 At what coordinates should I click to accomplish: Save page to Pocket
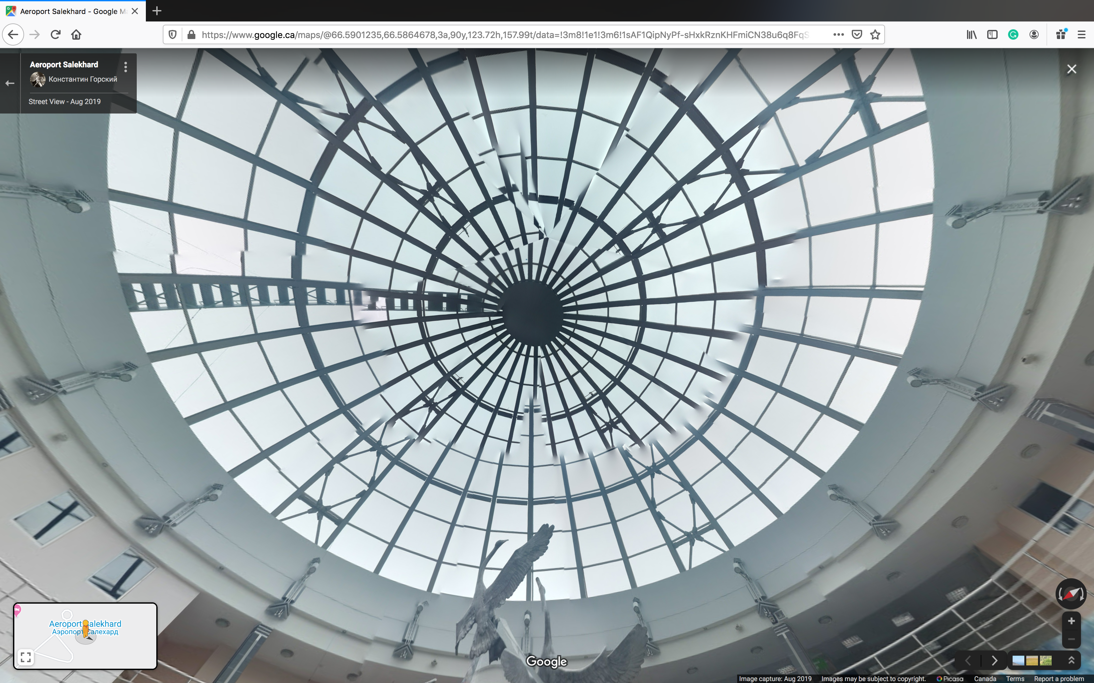857,35
